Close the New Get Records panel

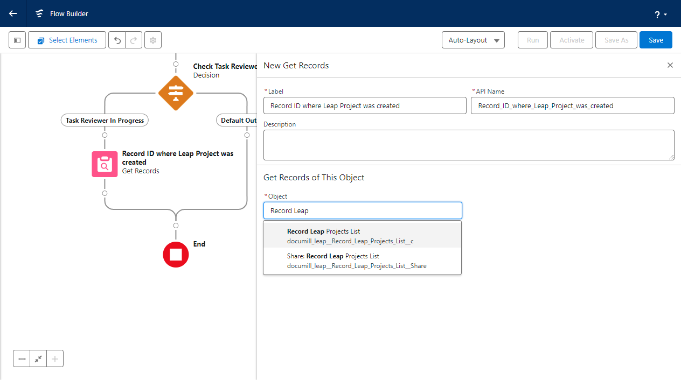pyautogui.click(x=670, y=65)
